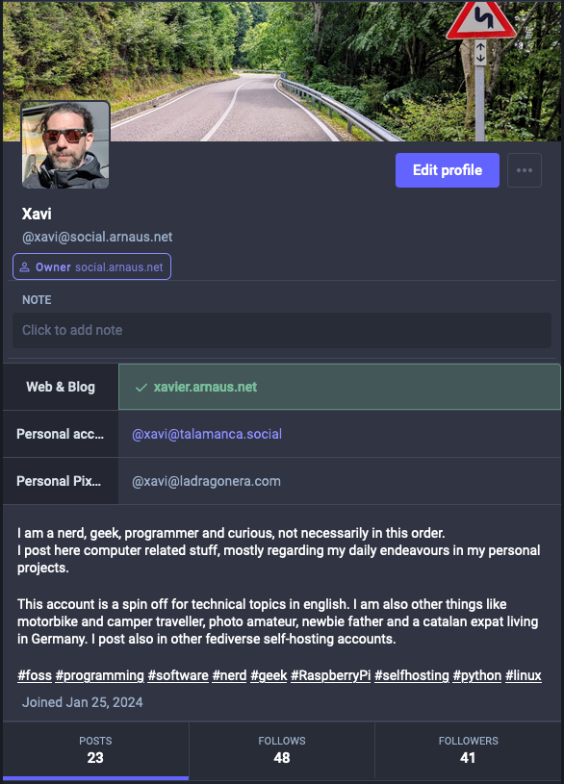The height and width of the screenshot is (784, 564).
Task: Open the @xavi@talamanca.social account link
Action: tap(207, 434)
